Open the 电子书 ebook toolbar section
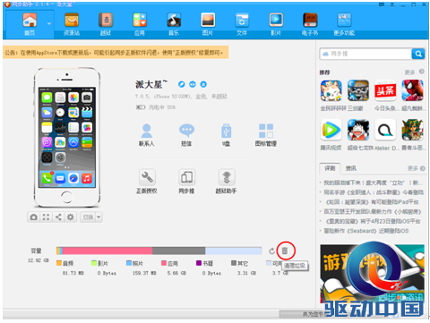 click(310, 24)
